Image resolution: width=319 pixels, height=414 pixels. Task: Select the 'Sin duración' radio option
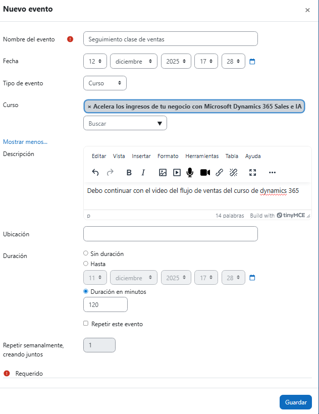[x=86, y=253]
